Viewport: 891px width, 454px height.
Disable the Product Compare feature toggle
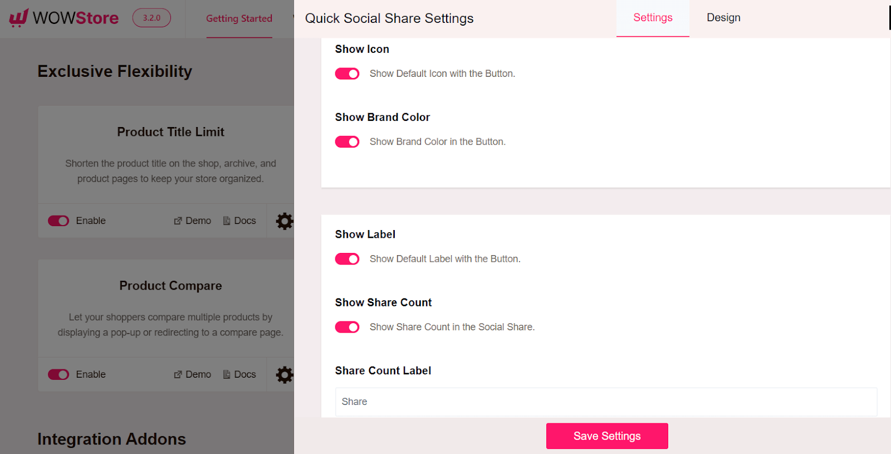[58, 374]
